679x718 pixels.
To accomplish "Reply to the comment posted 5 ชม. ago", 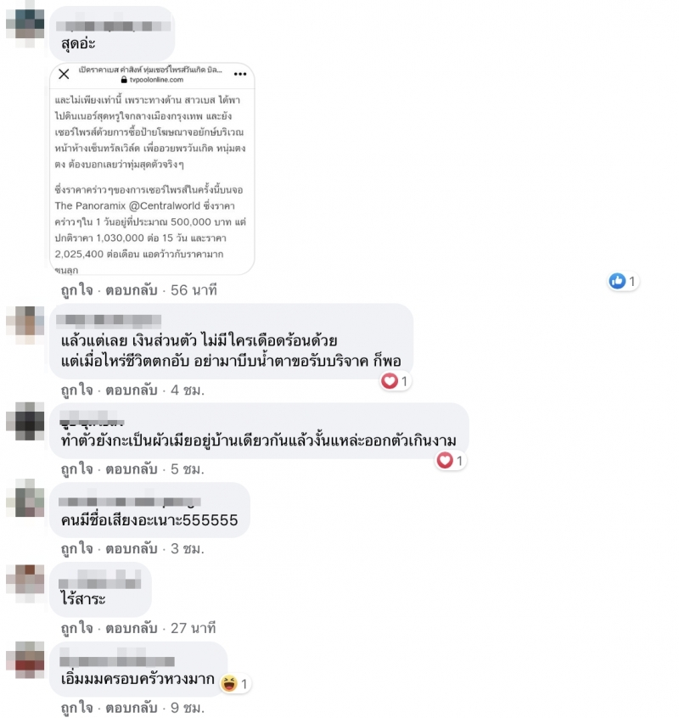I will pos(132,469).
